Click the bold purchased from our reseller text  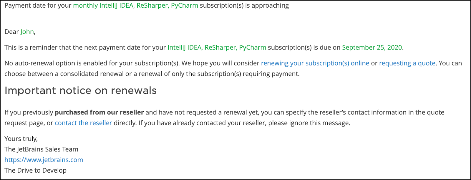point(99,112)
